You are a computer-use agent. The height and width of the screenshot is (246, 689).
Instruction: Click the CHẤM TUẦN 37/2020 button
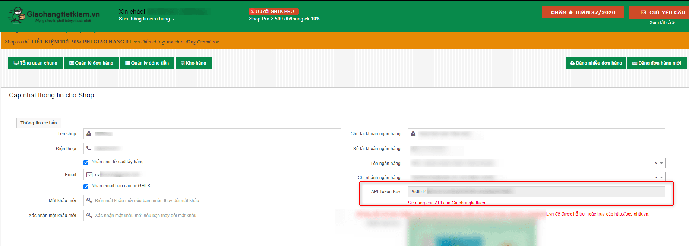point(583,12)
